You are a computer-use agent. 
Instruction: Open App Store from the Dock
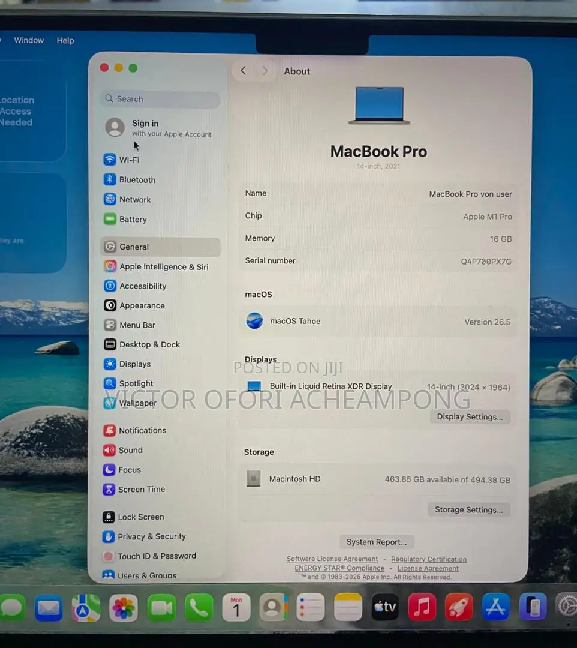(495, 607)
